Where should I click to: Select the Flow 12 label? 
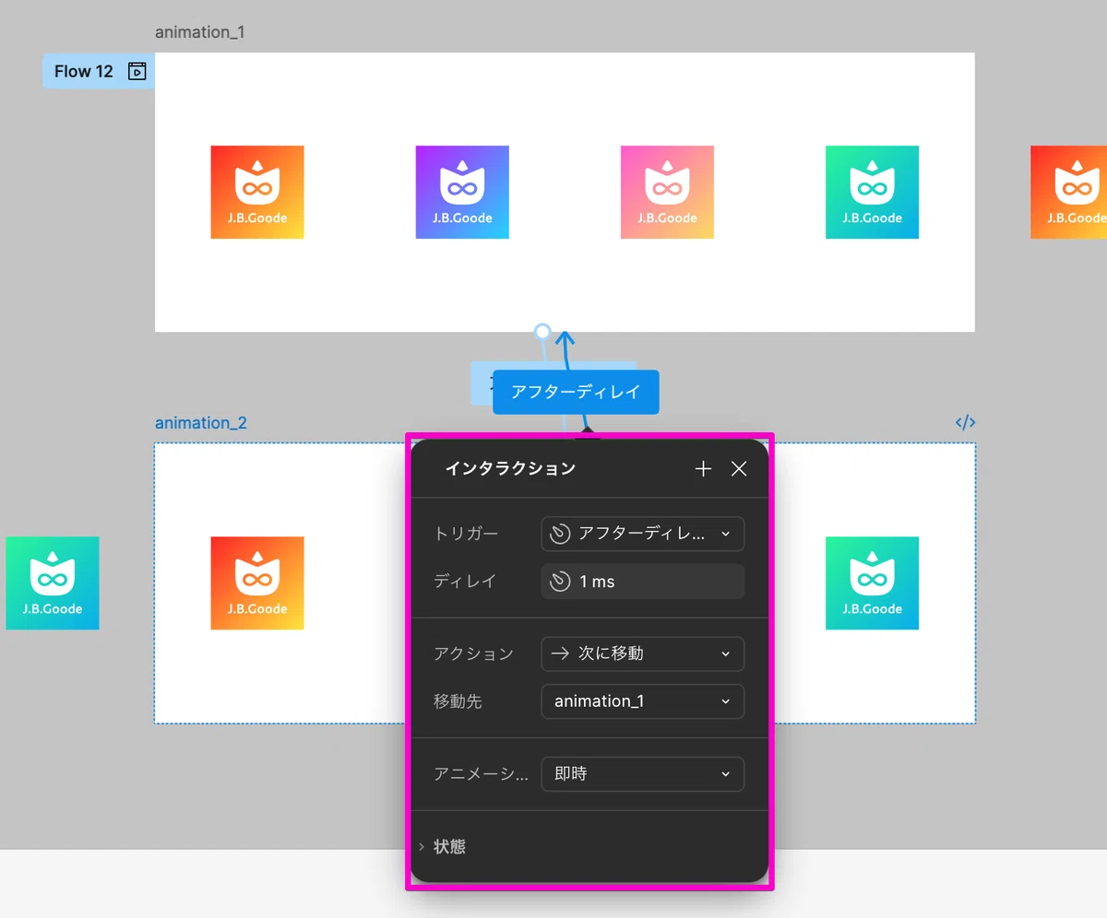click(x=84, y=71)
